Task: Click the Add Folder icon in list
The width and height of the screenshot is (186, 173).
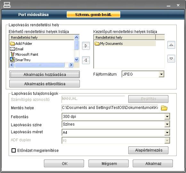Action: 12,44
